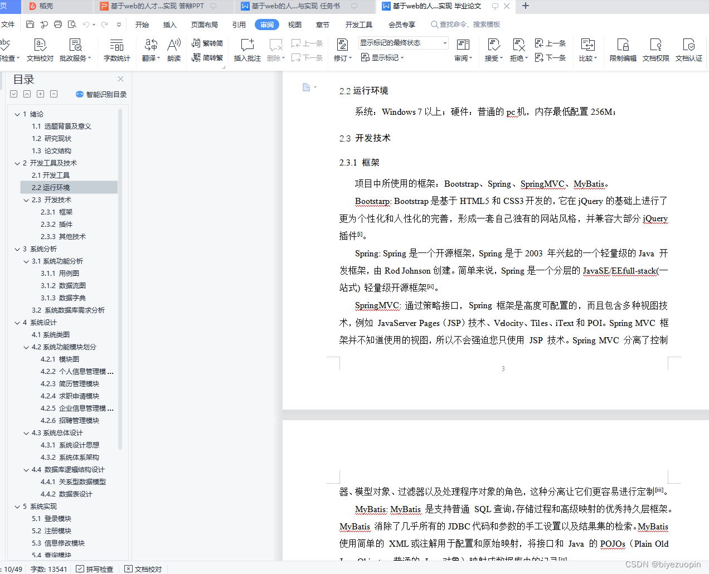709x574 pixels.
Task: Click 文档认证 document certification
Action: click(x=689, y=50)
